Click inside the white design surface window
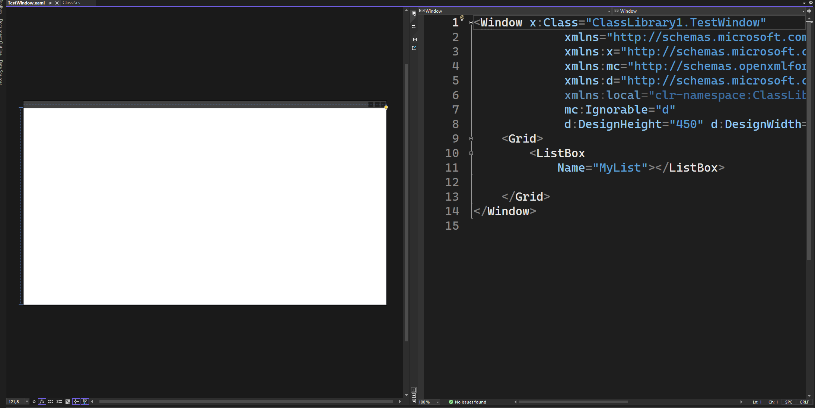The width and height of the screenshot is (815, 408). pyautogui.click(x=205, y=206)
